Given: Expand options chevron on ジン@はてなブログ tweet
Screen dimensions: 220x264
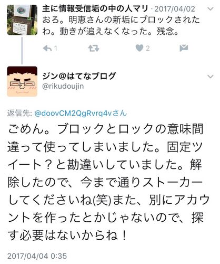Looking at the screenshot, I should coord(211,76).
